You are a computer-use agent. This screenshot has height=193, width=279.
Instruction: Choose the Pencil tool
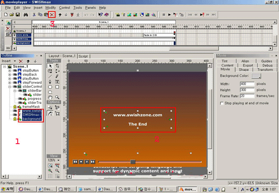(57, 76)
